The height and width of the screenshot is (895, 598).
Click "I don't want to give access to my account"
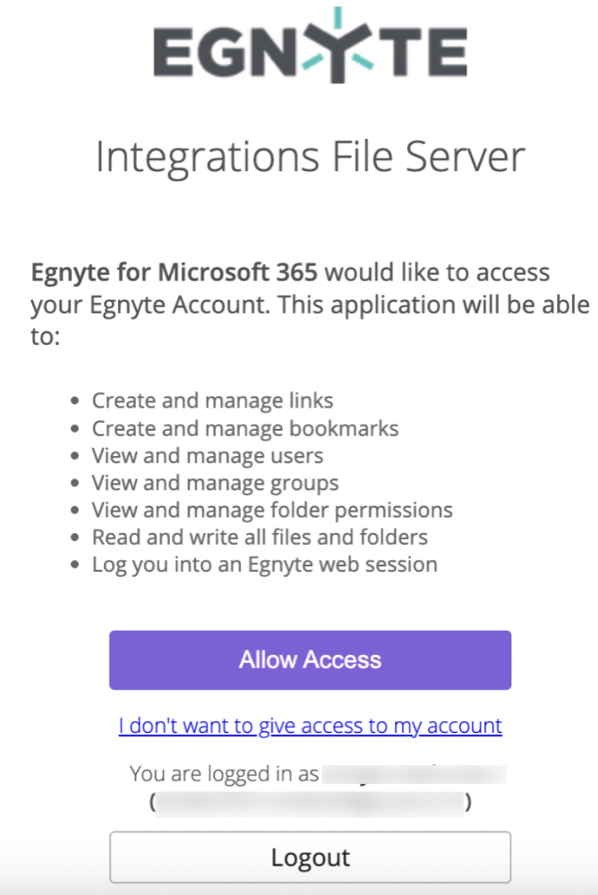point(310,726)
